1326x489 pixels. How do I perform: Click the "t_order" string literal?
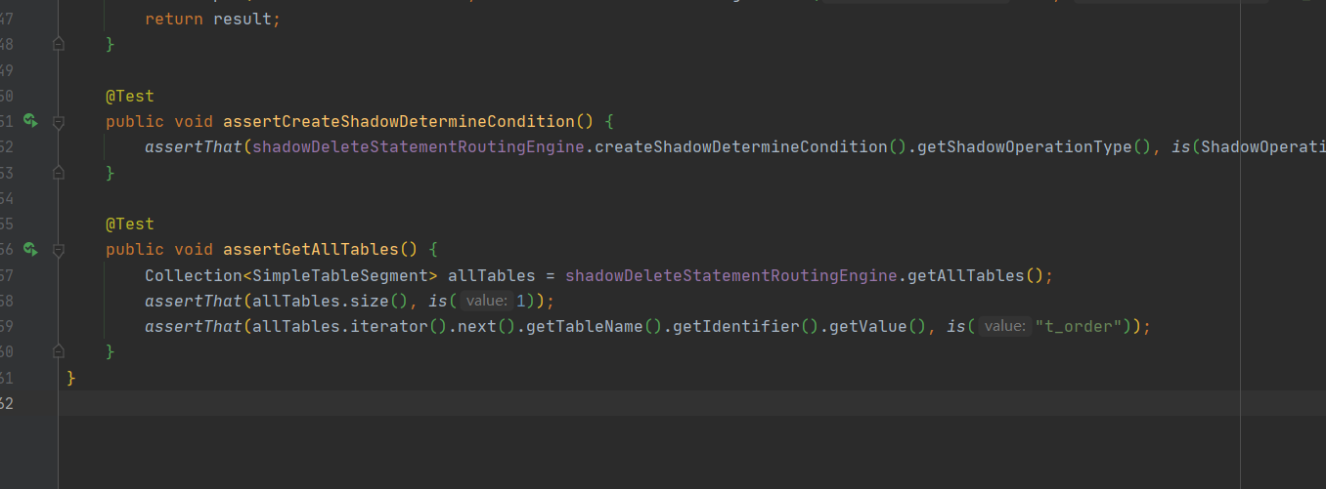pyautogui.click(x=1079, y=326)
